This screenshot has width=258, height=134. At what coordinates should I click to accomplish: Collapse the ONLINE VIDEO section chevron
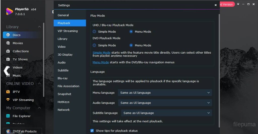pyautogui.click(x=40, y=83)
